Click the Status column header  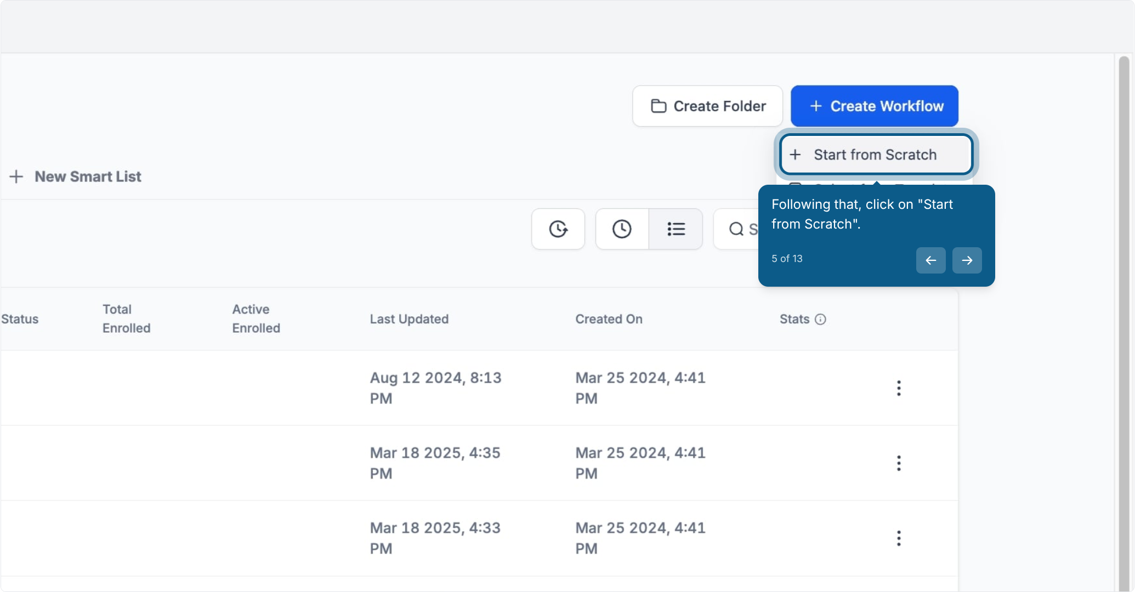pyautogui.click(x=20, y=319)
